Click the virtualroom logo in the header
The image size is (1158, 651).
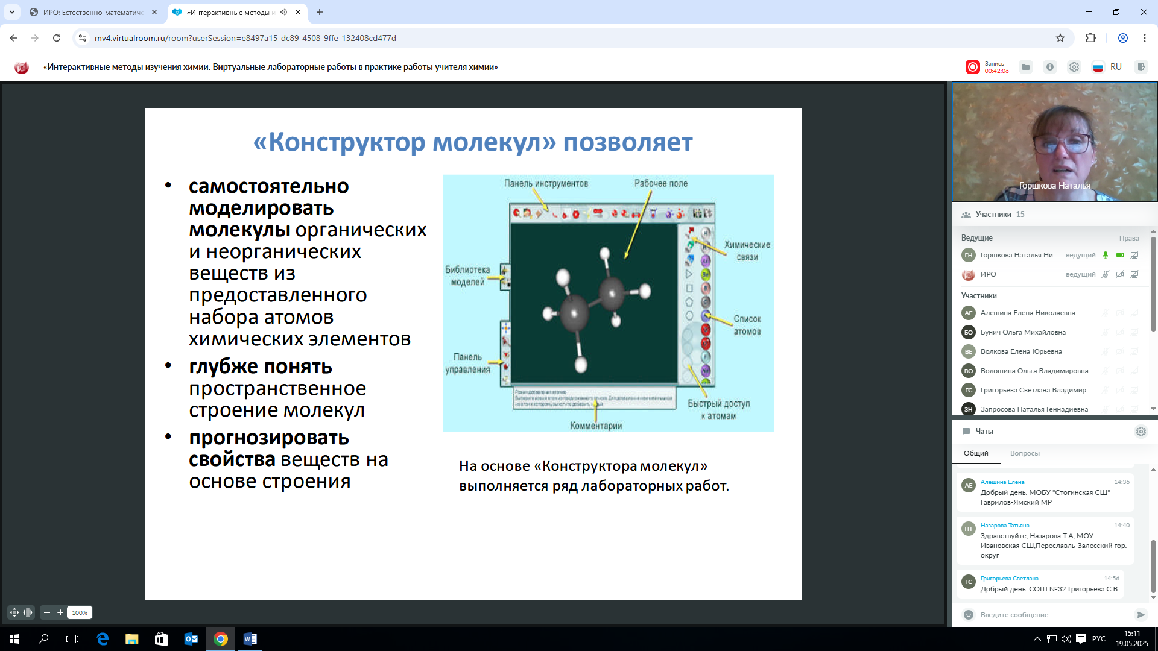22,67
